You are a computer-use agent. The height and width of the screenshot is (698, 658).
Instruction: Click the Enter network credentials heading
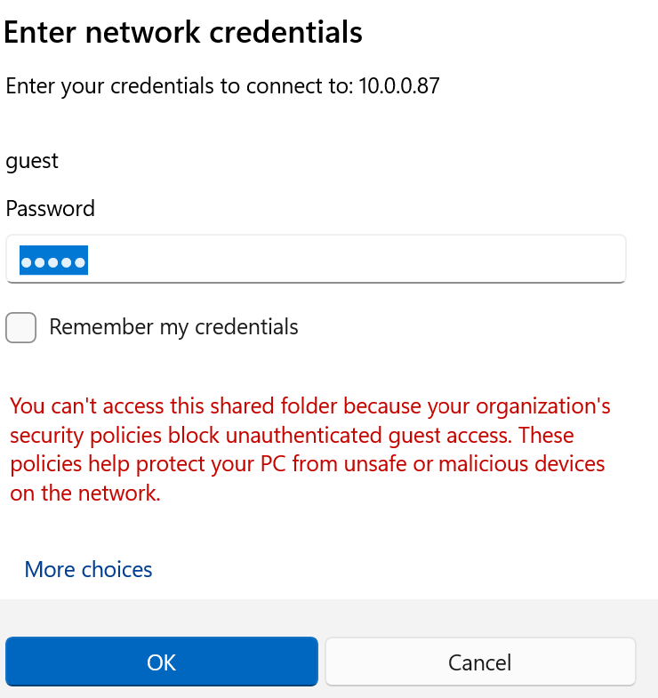tap(183, 33)
